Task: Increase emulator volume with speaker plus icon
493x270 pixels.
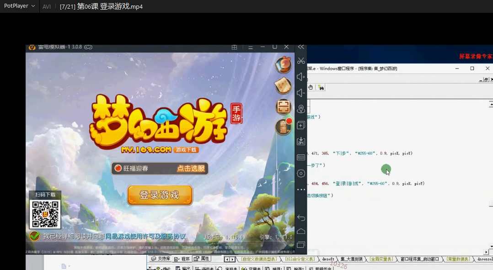Action: 301,77
